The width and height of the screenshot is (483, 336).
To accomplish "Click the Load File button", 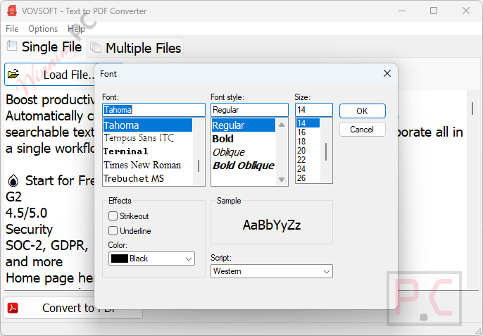I will click(50, 74).
